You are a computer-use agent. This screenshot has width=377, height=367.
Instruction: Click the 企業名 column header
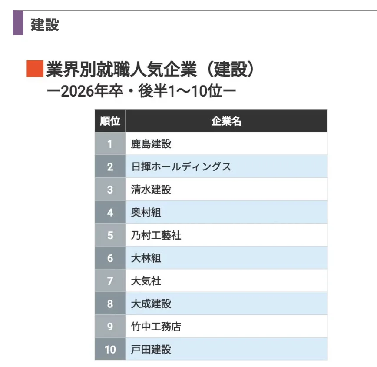coord(226,121)
